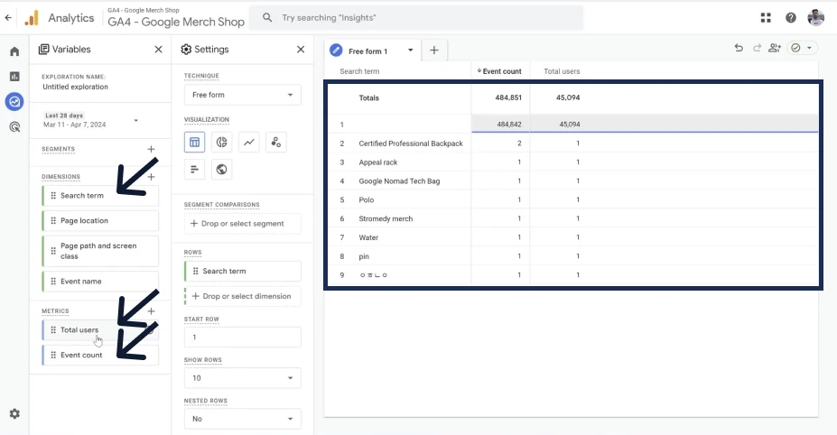
Task: Select the table visualization icon
Action: (x=194, y=142)
